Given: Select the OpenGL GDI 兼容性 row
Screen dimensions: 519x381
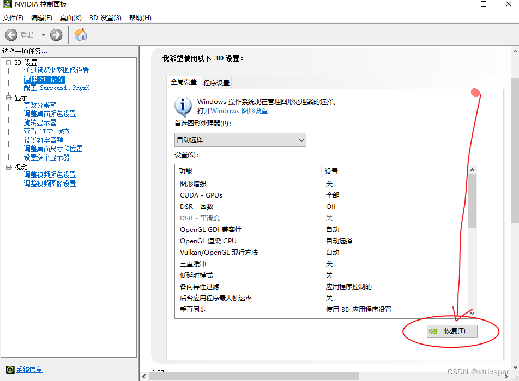Looking at the screenshot, I should pos(322,230).
